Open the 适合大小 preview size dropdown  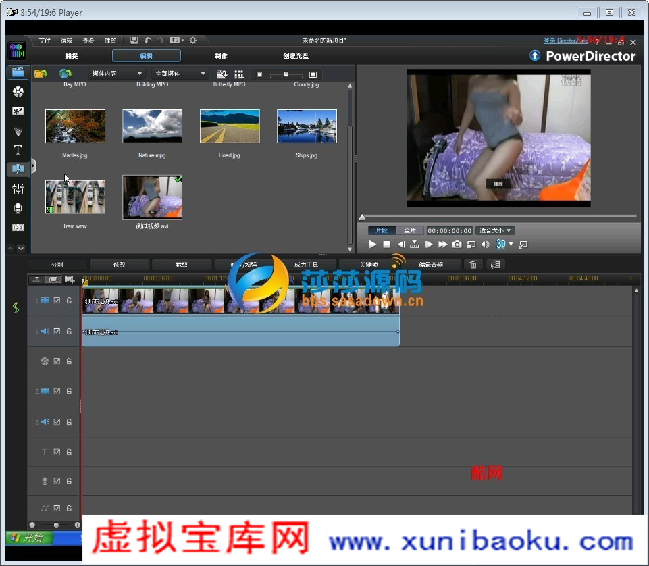[x=495, y=230]
